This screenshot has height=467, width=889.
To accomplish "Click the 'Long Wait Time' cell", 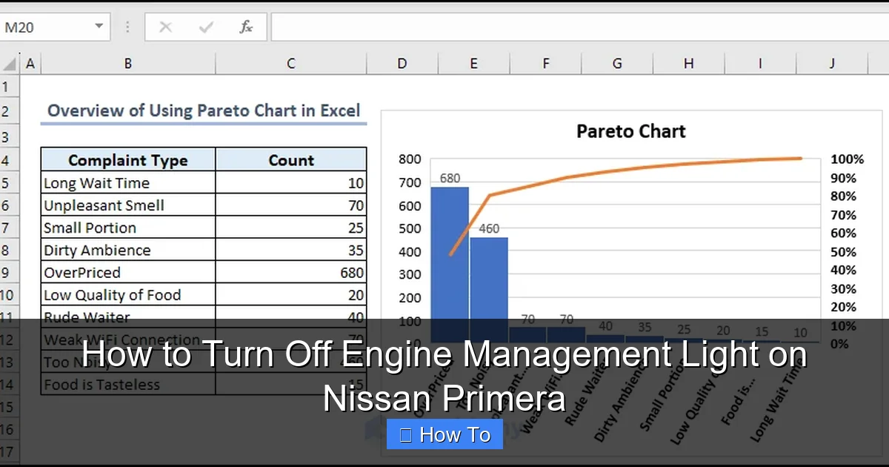I will (128, 183).
